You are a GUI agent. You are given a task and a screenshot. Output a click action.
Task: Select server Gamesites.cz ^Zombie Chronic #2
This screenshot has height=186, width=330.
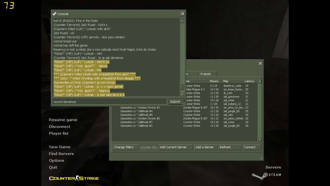[184, 119]
